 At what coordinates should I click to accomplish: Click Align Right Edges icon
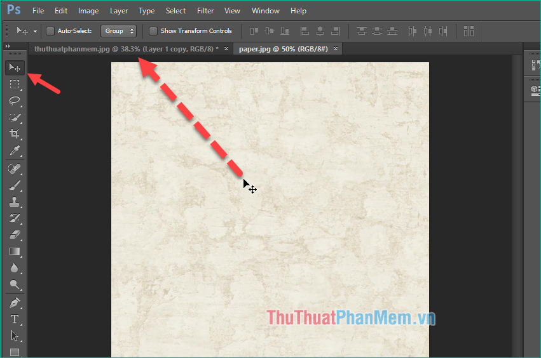[x=336, y=31]
